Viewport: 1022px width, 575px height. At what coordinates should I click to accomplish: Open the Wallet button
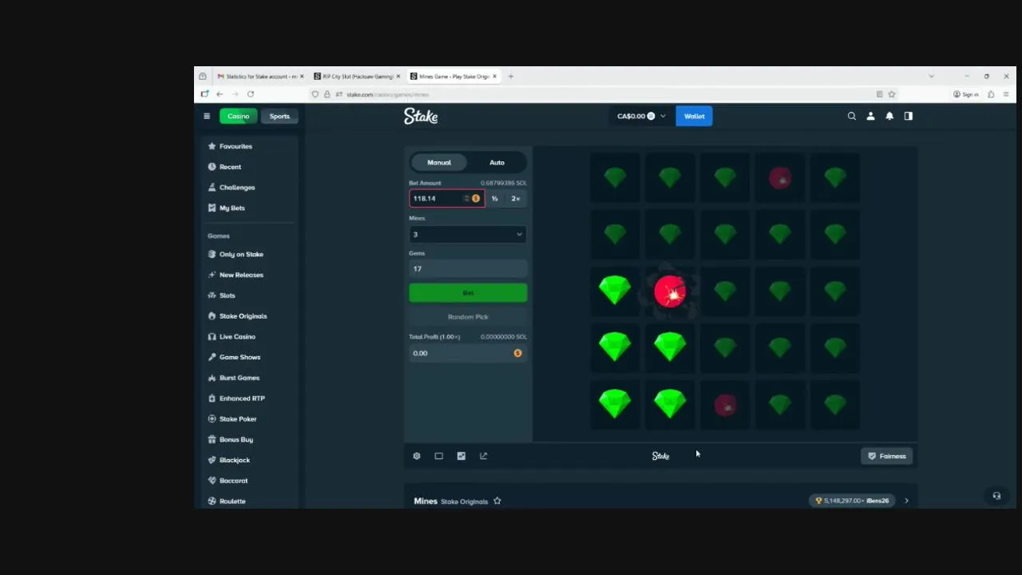pyautogui.click(x=694, y=116)
